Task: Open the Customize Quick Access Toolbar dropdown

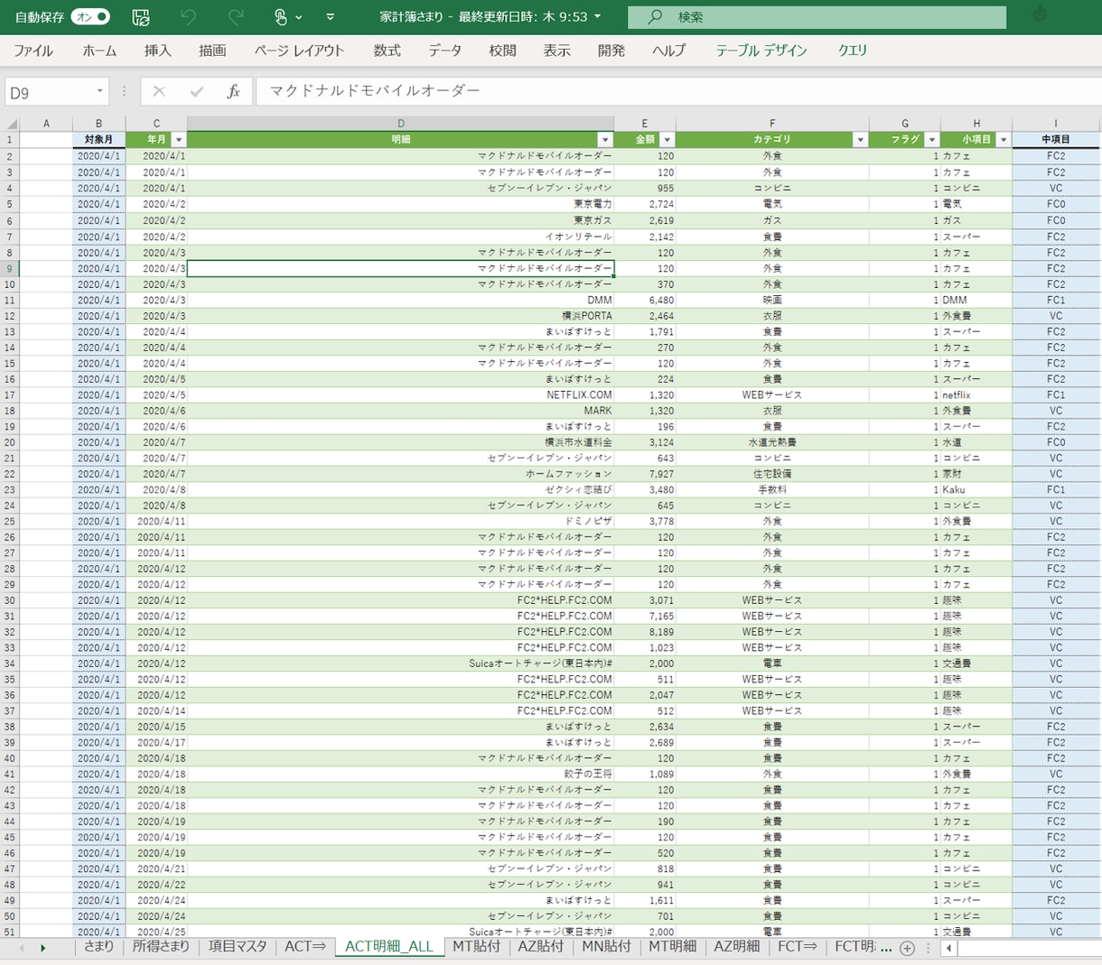Action: click(x=331, y=16)
